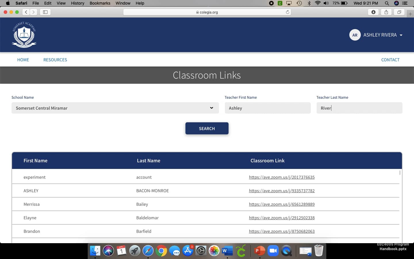Image resolution: width=414 pixels, height=259 pixels.
Task: Open the File menu
Action: tap(36, 3)
